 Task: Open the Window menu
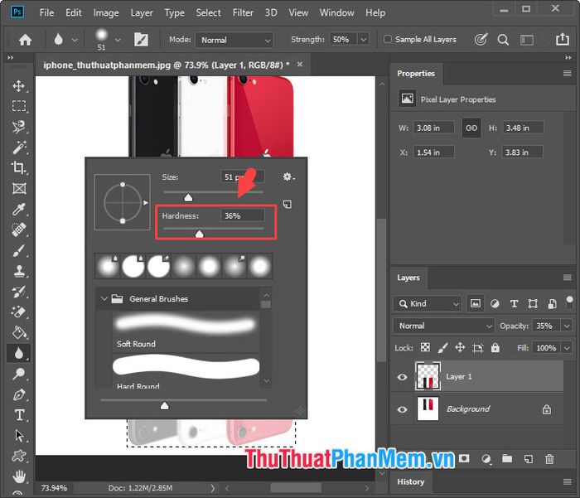pos(336,12)
